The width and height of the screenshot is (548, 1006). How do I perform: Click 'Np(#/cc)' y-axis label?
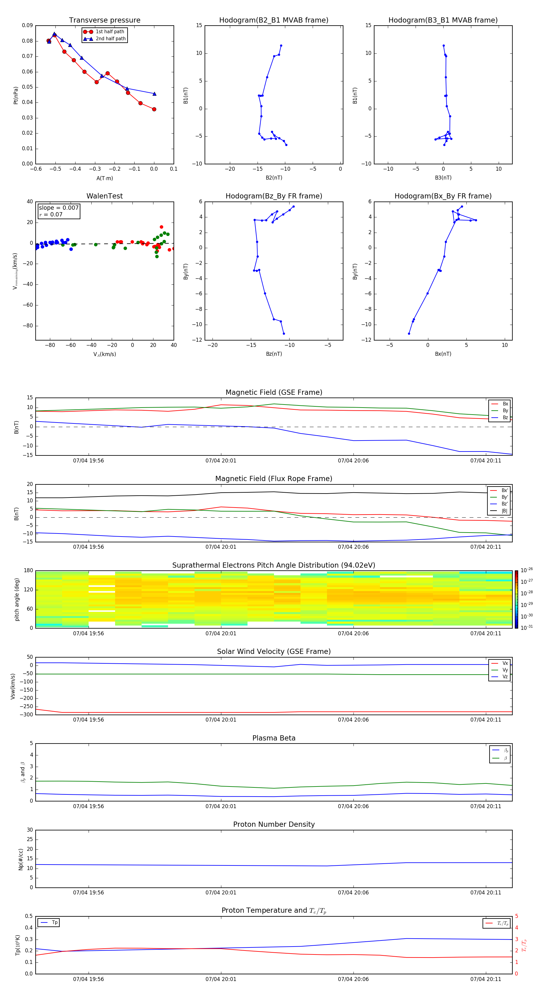point(21,859)
